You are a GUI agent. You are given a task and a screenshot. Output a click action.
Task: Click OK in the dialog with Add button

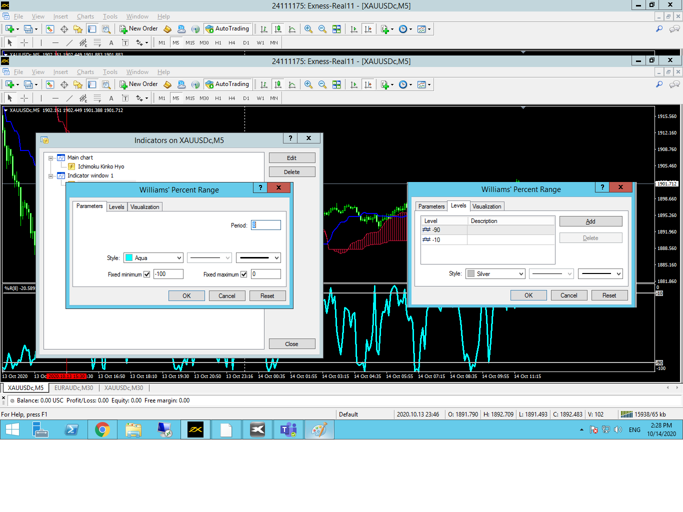(528, 295)
